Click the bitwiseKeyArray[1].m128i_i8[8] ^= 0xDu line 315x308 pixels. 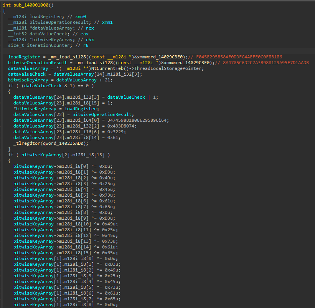coord(66,305)
